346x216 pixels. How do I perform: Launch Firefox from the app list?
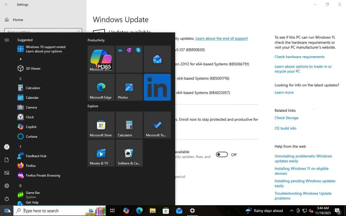coord(49,166)
